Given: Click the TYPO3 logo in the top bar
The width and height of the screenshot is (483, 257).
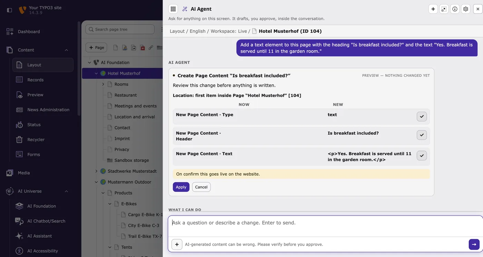Looking at the screenshot, I should tap(22, 10).
